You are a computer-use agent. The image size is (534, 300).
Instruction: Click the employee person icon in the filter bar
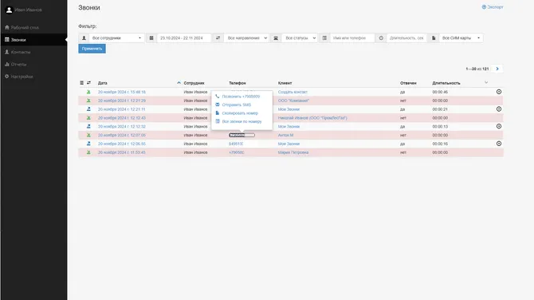coord(84,38)
